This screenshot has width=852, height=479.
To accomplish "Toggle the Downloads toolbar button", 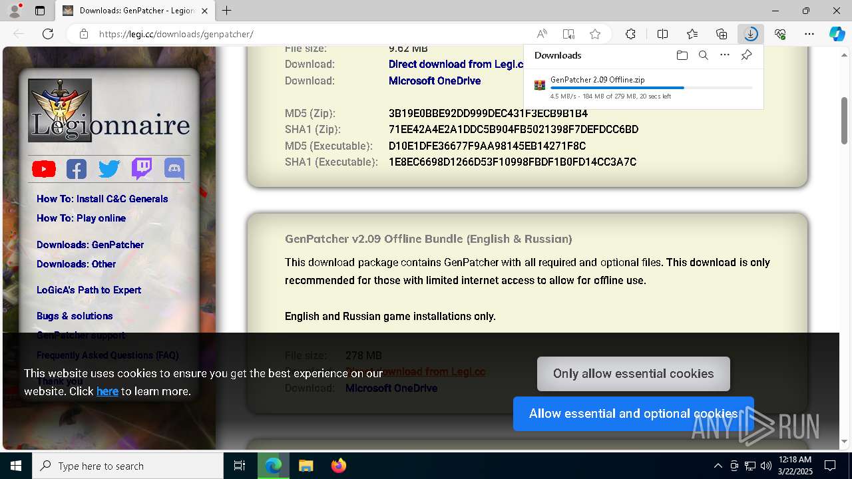I will 751,34.
